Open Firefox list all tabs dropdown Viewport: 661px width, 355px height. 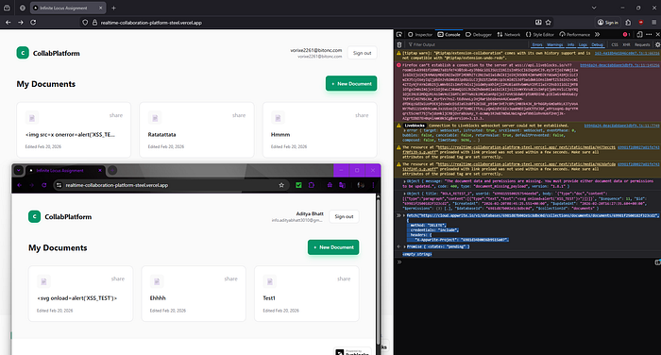594,8
